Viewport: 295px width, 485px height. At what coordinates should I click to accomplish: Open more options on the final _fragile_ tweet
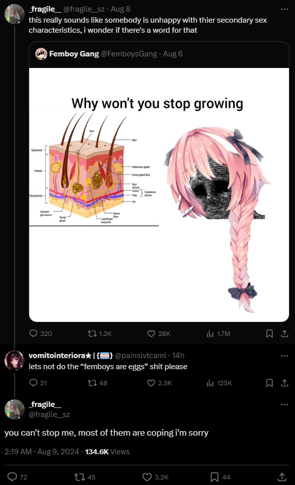[x=284, y=404]
